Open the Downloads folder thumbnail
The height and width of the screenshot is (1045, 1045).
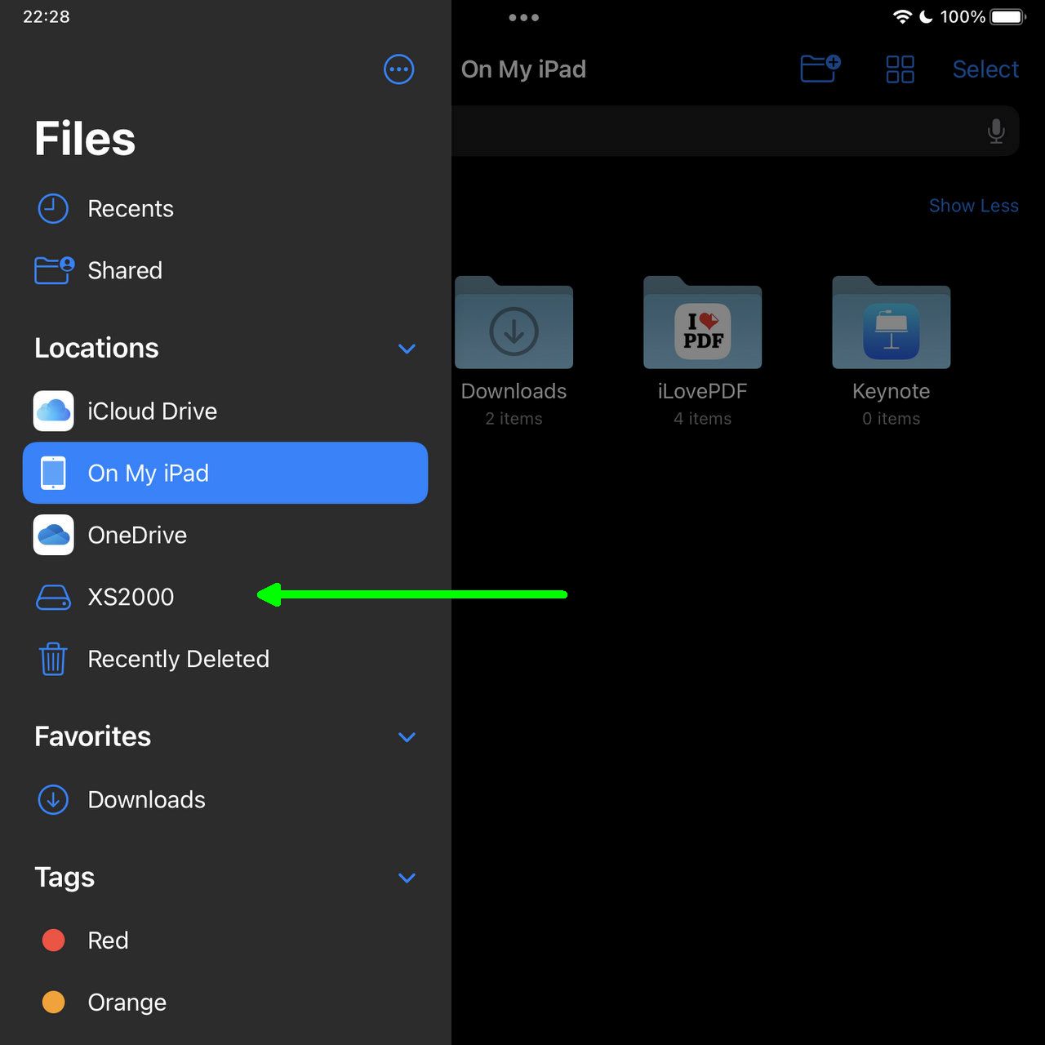(514, 322)
